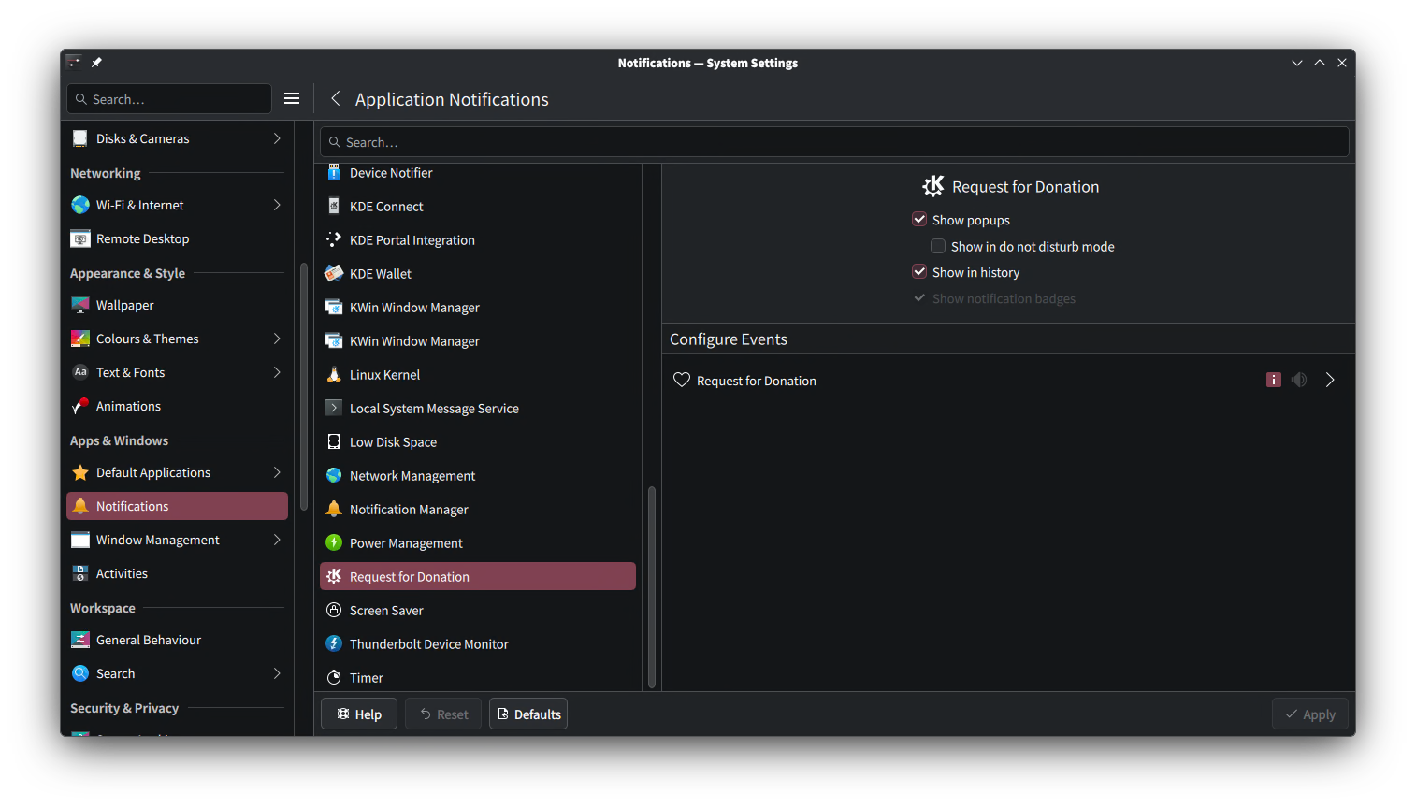Screen dimensions: 1416x808
Task: Select the KDE Connect app icon
Action: 334,207
